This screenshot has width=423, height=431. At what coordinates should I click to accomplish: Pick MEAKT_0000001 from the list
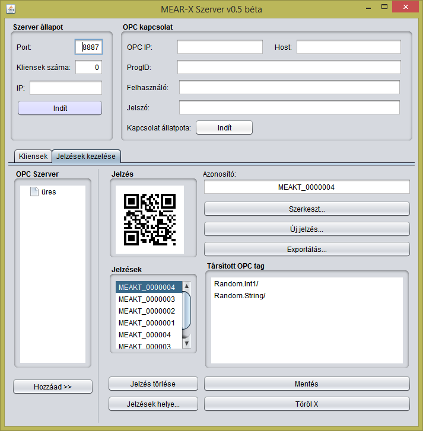149,323
